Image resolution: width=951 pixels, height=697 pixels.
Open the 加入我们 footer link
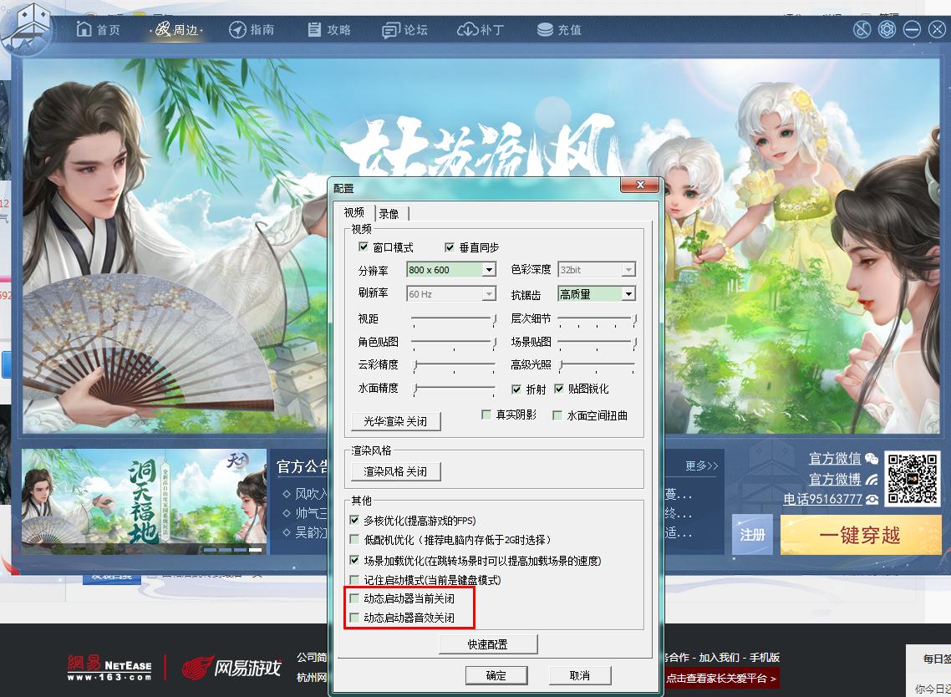(719, 657)
